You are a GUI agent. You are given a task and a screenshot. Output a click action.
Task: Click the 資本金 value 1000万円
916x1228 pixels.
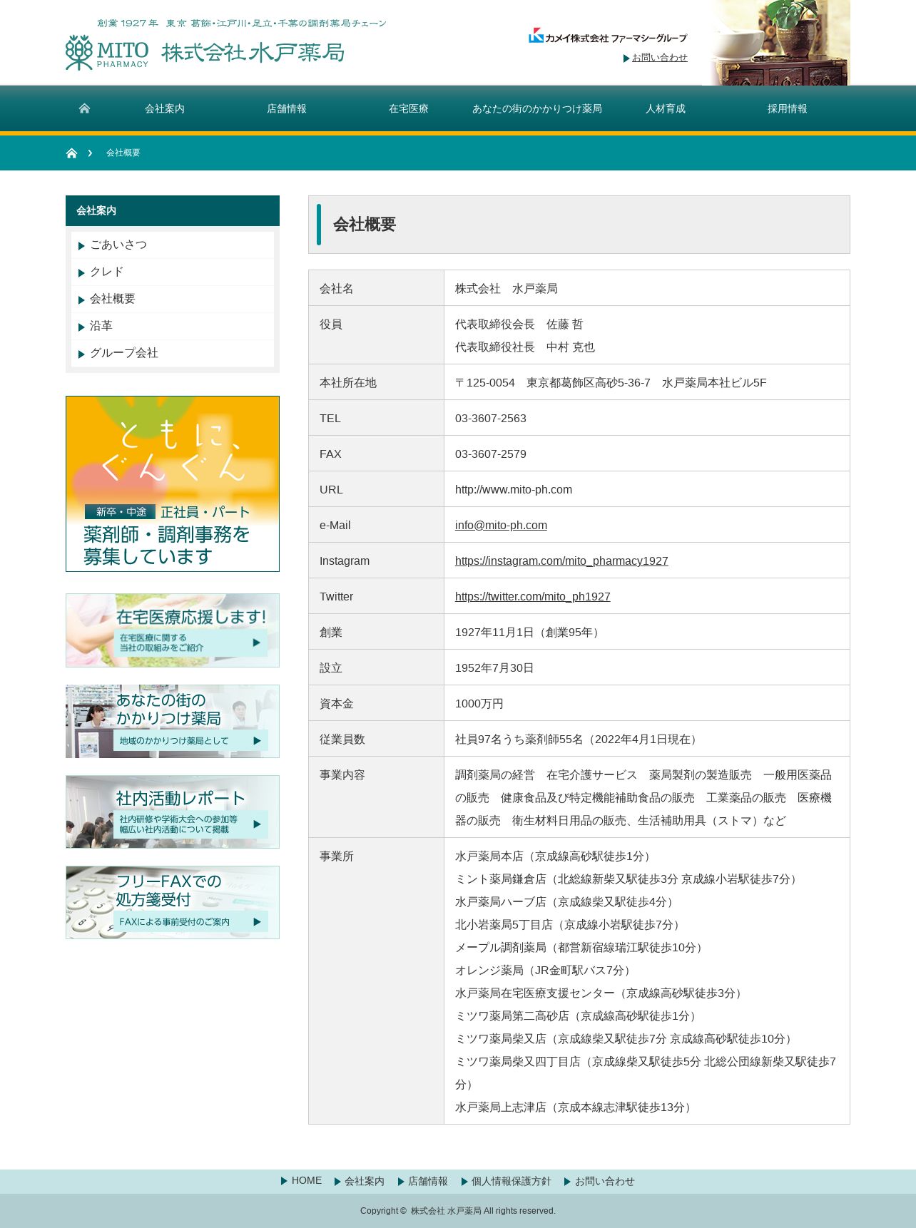(x=479, y=703)
